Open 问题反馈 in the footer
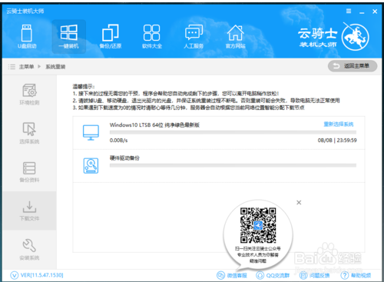 (314, 275)
